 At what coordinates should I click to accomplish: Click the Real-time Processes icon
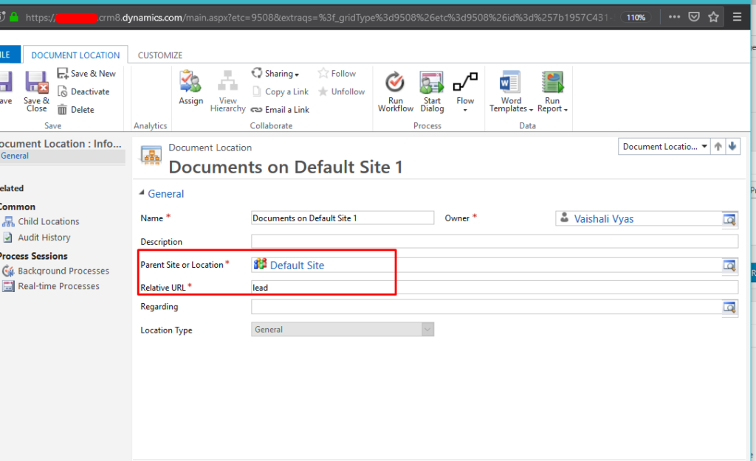click(8, 286)
